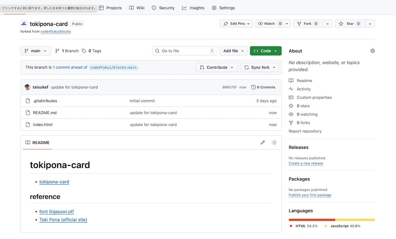View the 6 Commits history
This screenshot has height=239, width=396.
pos(263,87)
